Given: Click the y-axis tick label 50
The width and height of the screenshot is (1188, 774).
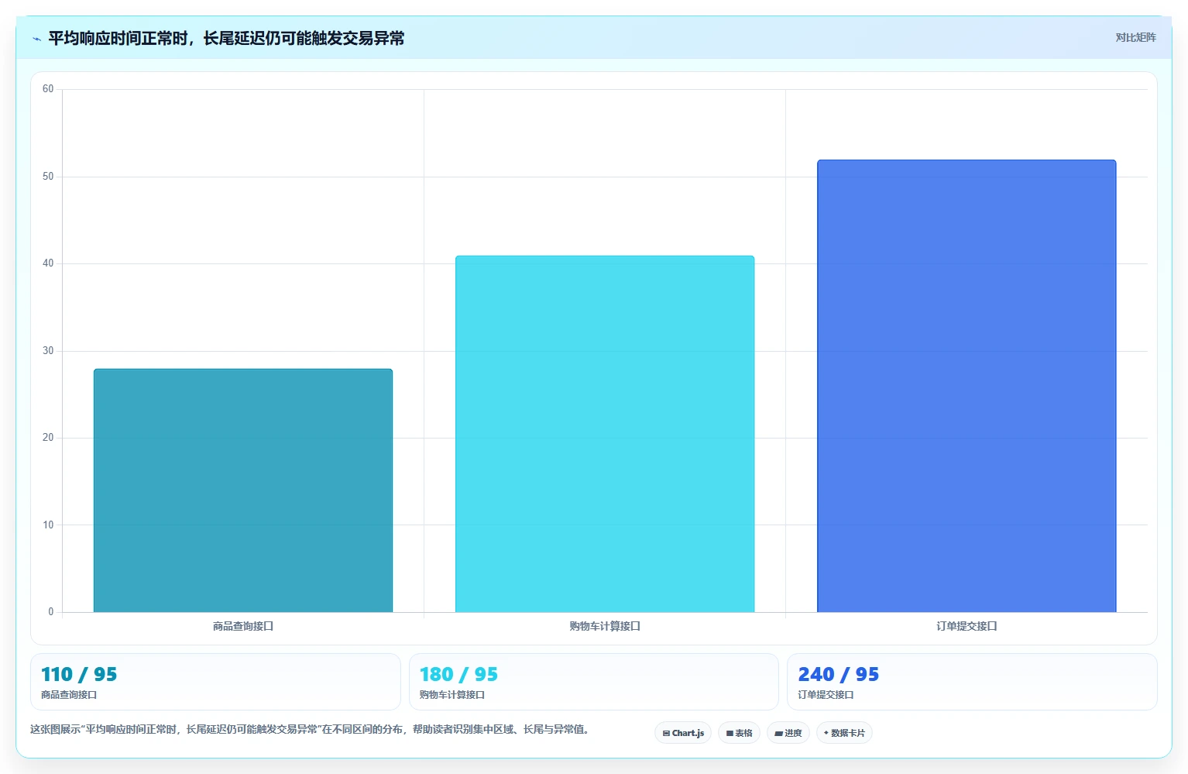Looking at the screenshot, I should click(x=48, y=177).
